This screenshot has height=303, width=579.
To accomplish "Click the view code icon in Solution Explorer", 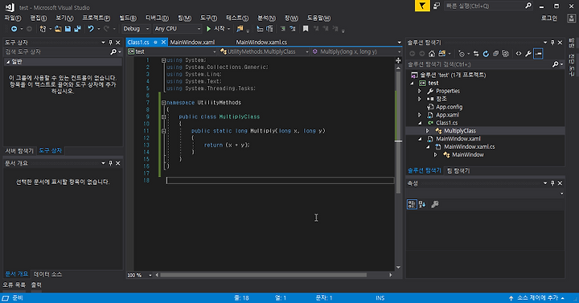I will [519, 54].
